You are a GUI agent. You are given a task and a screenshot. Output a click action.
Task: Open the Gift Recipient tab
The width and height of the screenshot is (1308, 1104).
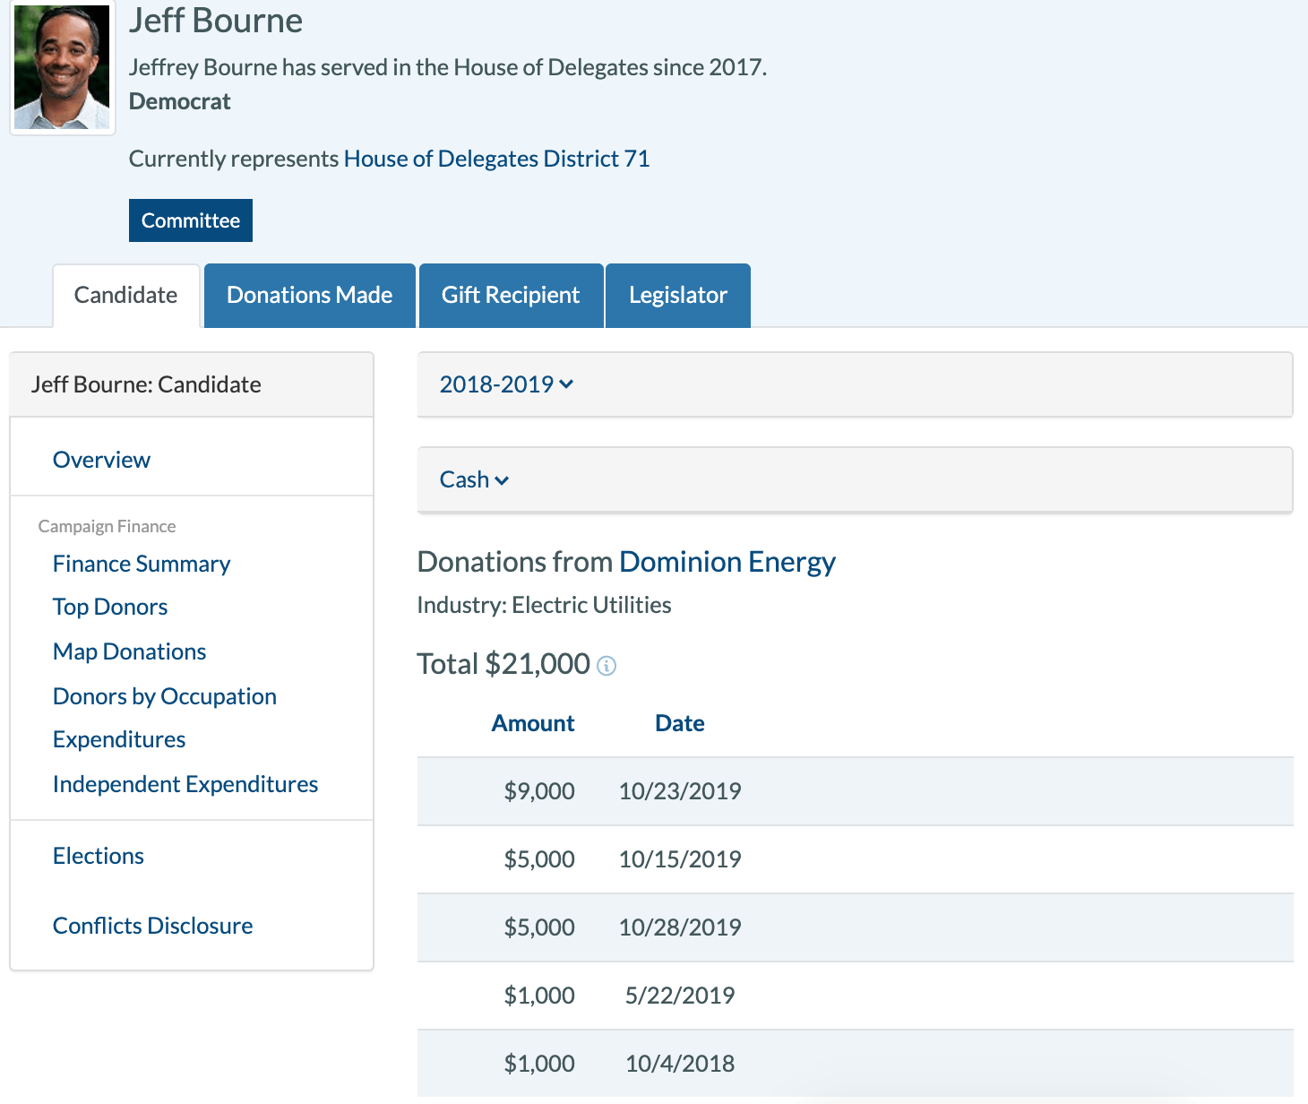(x=511, y=296)
